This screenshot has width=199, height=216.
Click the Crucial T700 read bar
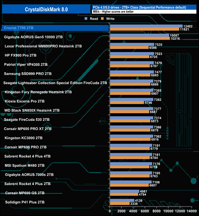[x=146, y=26]
